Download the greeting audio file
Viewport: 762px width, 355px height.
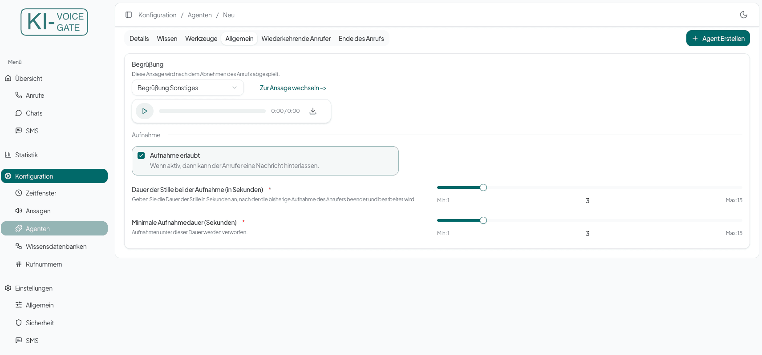click(x=313, y=111)
